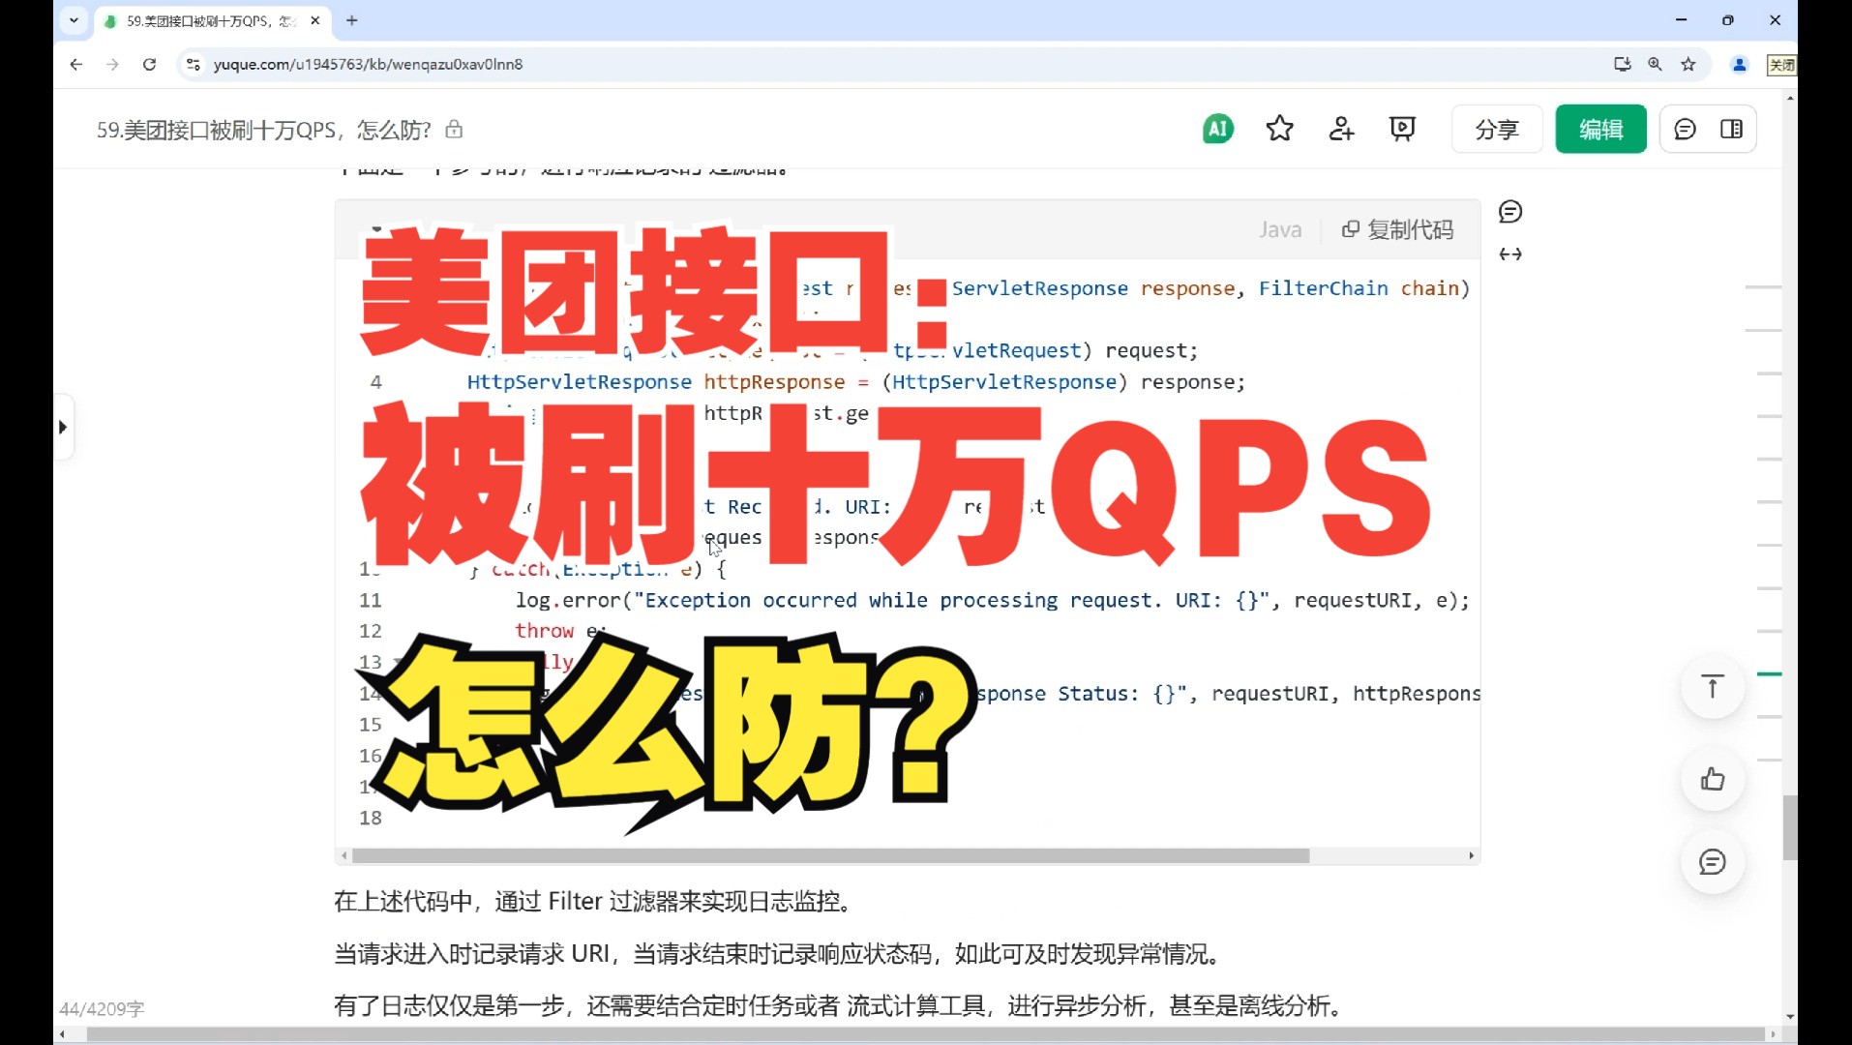
Task: Click the 分享 share button
Action: (1497, 129)
